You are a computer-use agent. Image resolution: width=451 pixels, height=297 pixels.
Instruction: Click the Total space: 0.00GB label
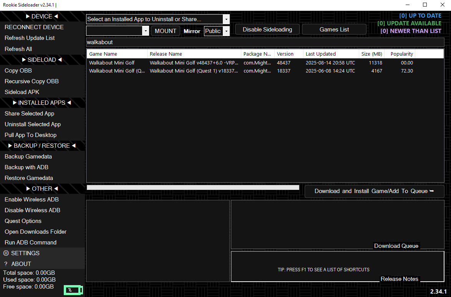[x=29, y=273]
